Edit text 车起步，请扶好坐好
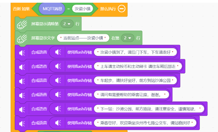The width and height of the screenshot is (218, 132). click(x=136, y=80)
